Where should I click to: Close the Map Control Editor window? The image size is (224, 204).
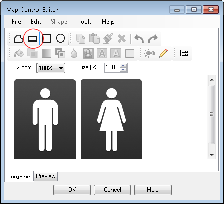click(x=211, y=9)
